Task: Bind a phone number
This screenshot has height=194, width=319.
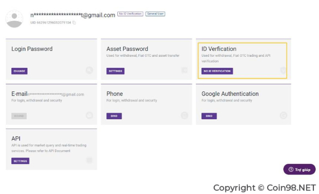Action: 114,116
